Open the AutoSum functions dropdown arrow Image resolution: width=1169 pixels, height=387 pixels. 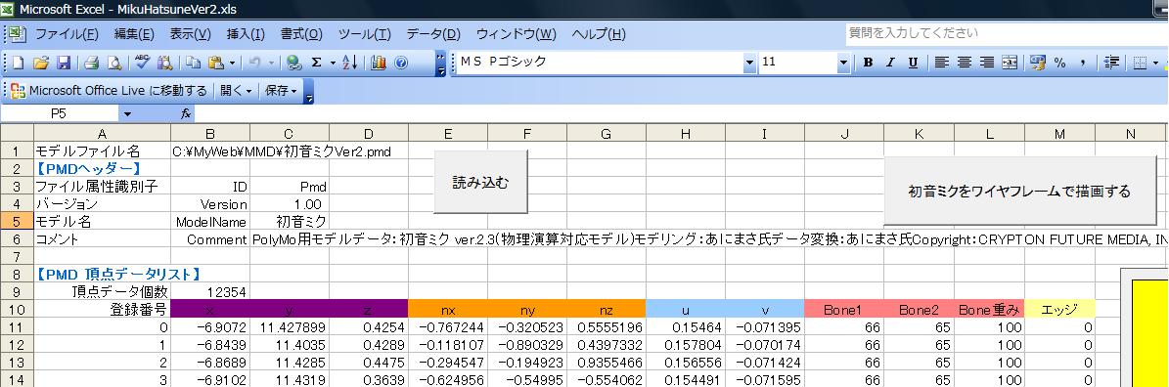click(333, 64)
